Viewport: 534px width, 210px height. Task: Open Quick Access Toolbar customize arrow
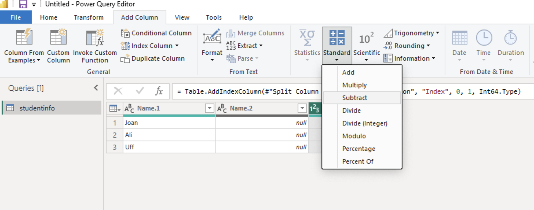click(34, 4)
